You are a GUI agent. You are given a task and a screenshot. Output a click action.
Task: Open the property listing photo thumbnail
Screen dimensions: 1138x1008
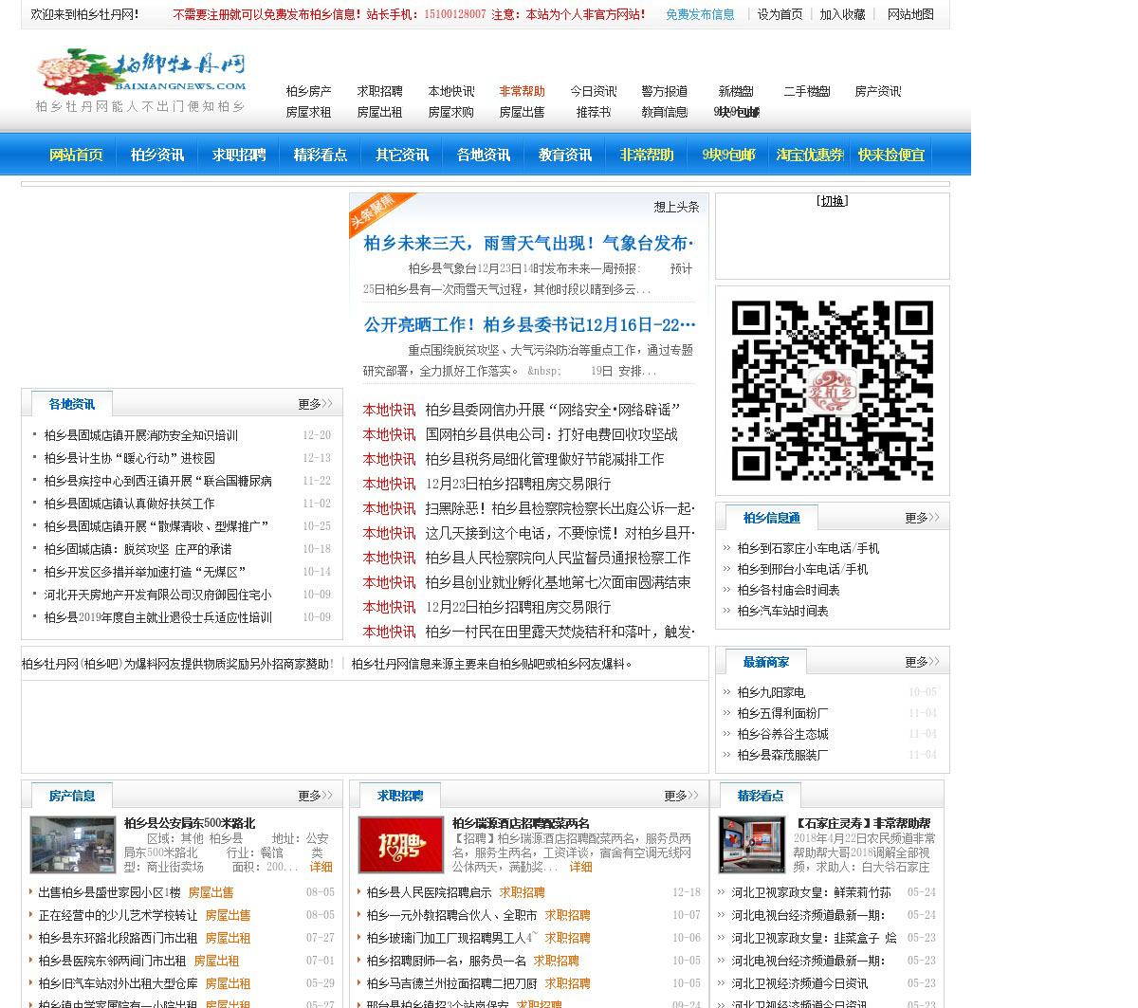click(x=72, y=844)
